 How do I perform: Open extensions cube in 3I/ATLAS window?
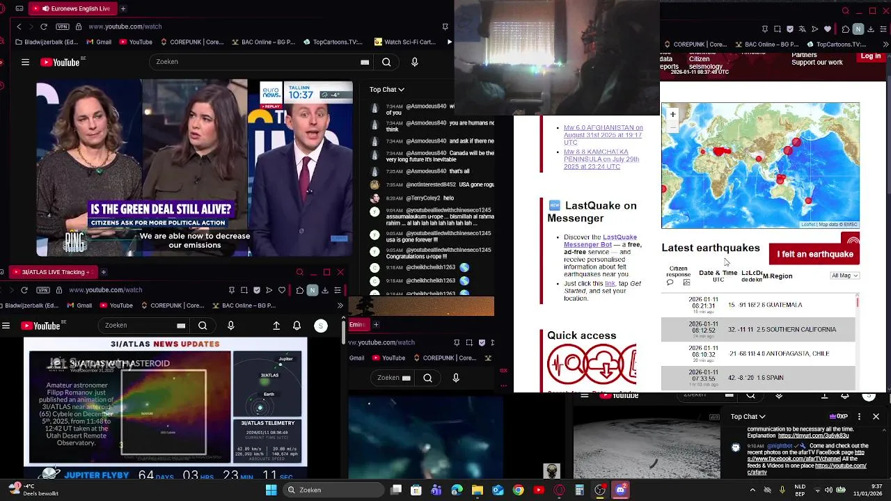299,290
